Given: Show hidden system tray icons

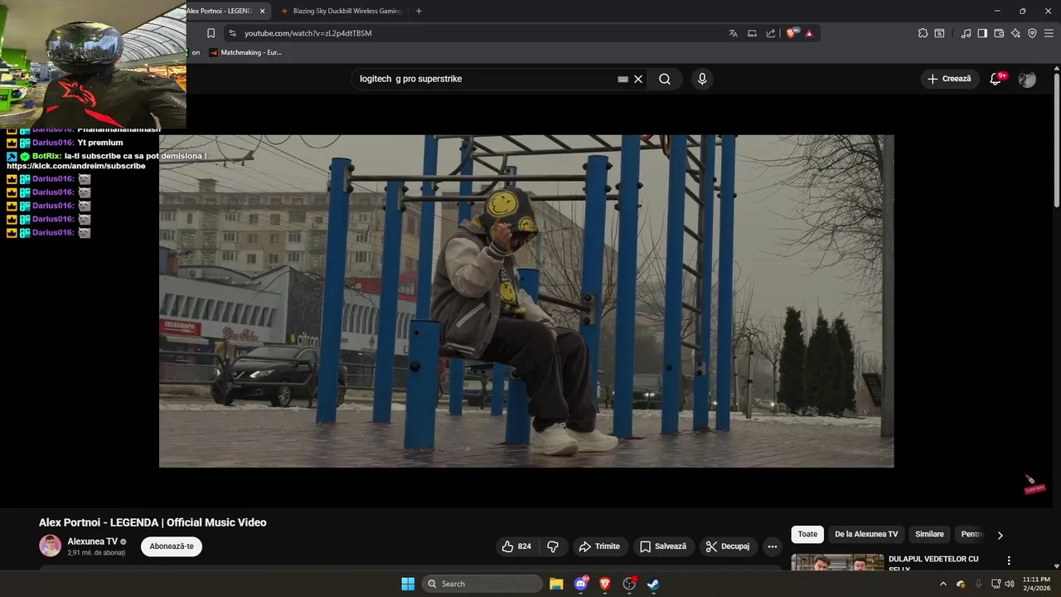Looking at the screenshot, I should click(942, 584).
